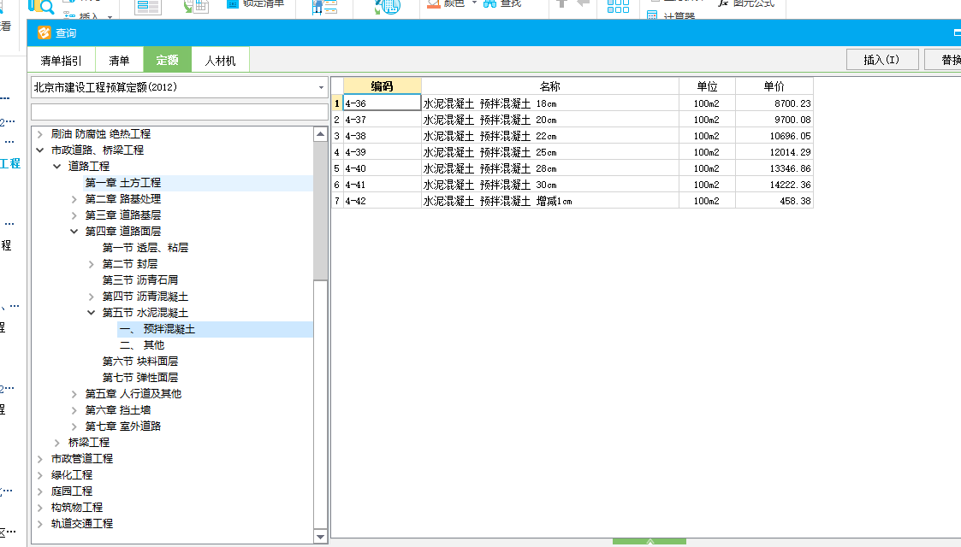Screen dimensions: 961x547
Task: Click the binoculars 查找 icon in toolbar
Action: 489,3
